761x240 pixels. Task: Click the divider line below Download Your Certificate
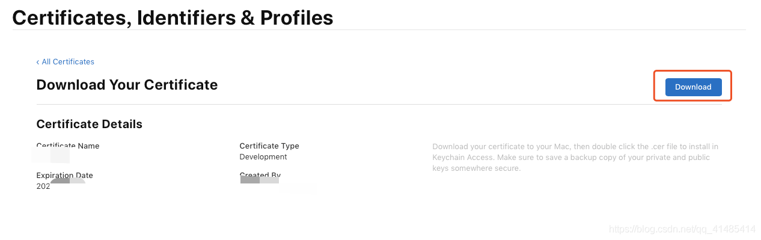(379, 104)
